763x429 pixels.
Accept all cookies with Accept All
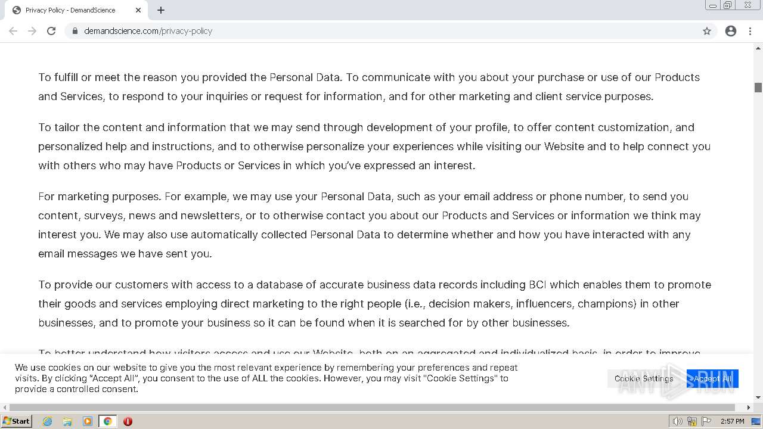712,378
